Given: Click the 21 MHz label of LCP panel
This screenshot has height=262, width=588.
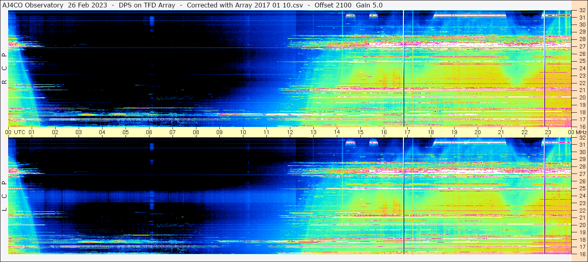Looking at the screenshot, I should pyautogui.click(x=582, y=218).
